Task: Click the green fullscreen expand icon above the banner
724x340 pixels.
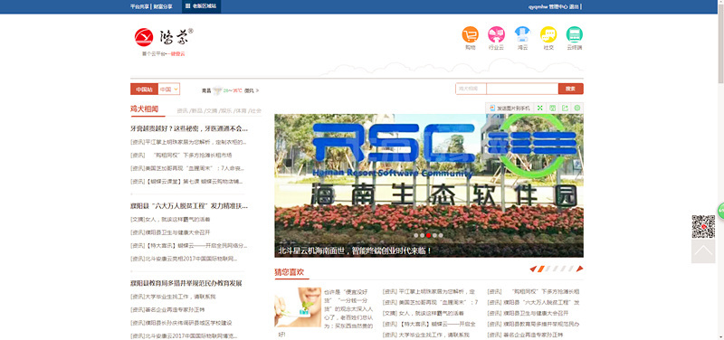Action: point(539,108)
